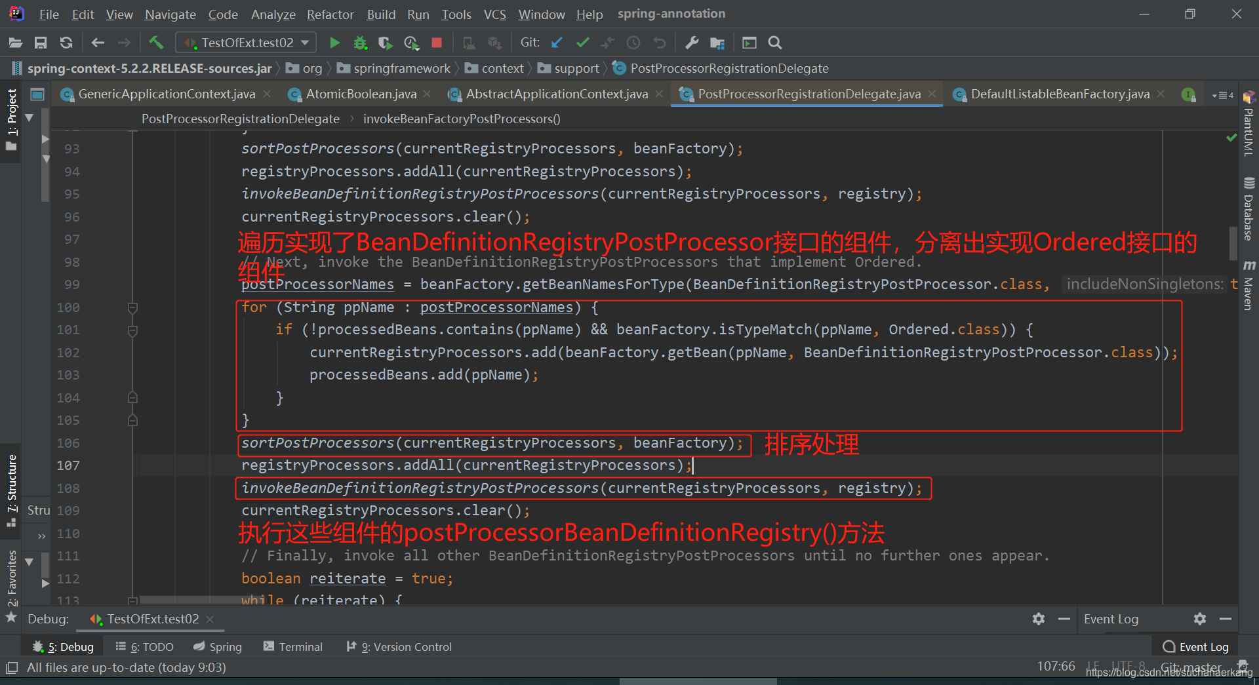Screen dimensions: 1259x685
Task: Close the TestOfExt.test02 debug tab
Action: click(x=210, y=619)
